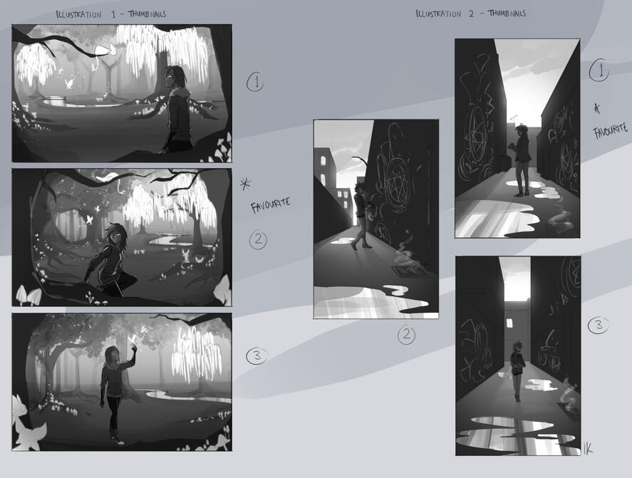This screenshot has height=478, width=632.
Task: Select forest thumbnail with figure standing in profile
Action: pos(122,93)
